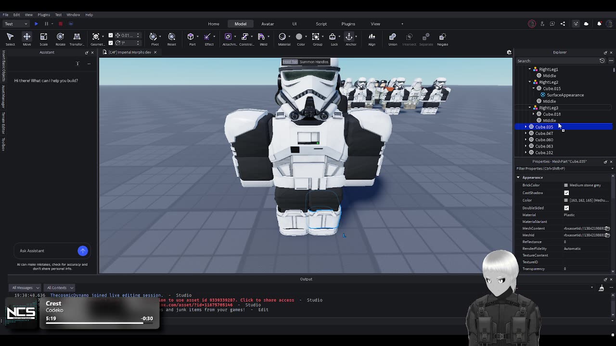Click the Color property swatch
The image size is (616, 346).
(566, 200)
